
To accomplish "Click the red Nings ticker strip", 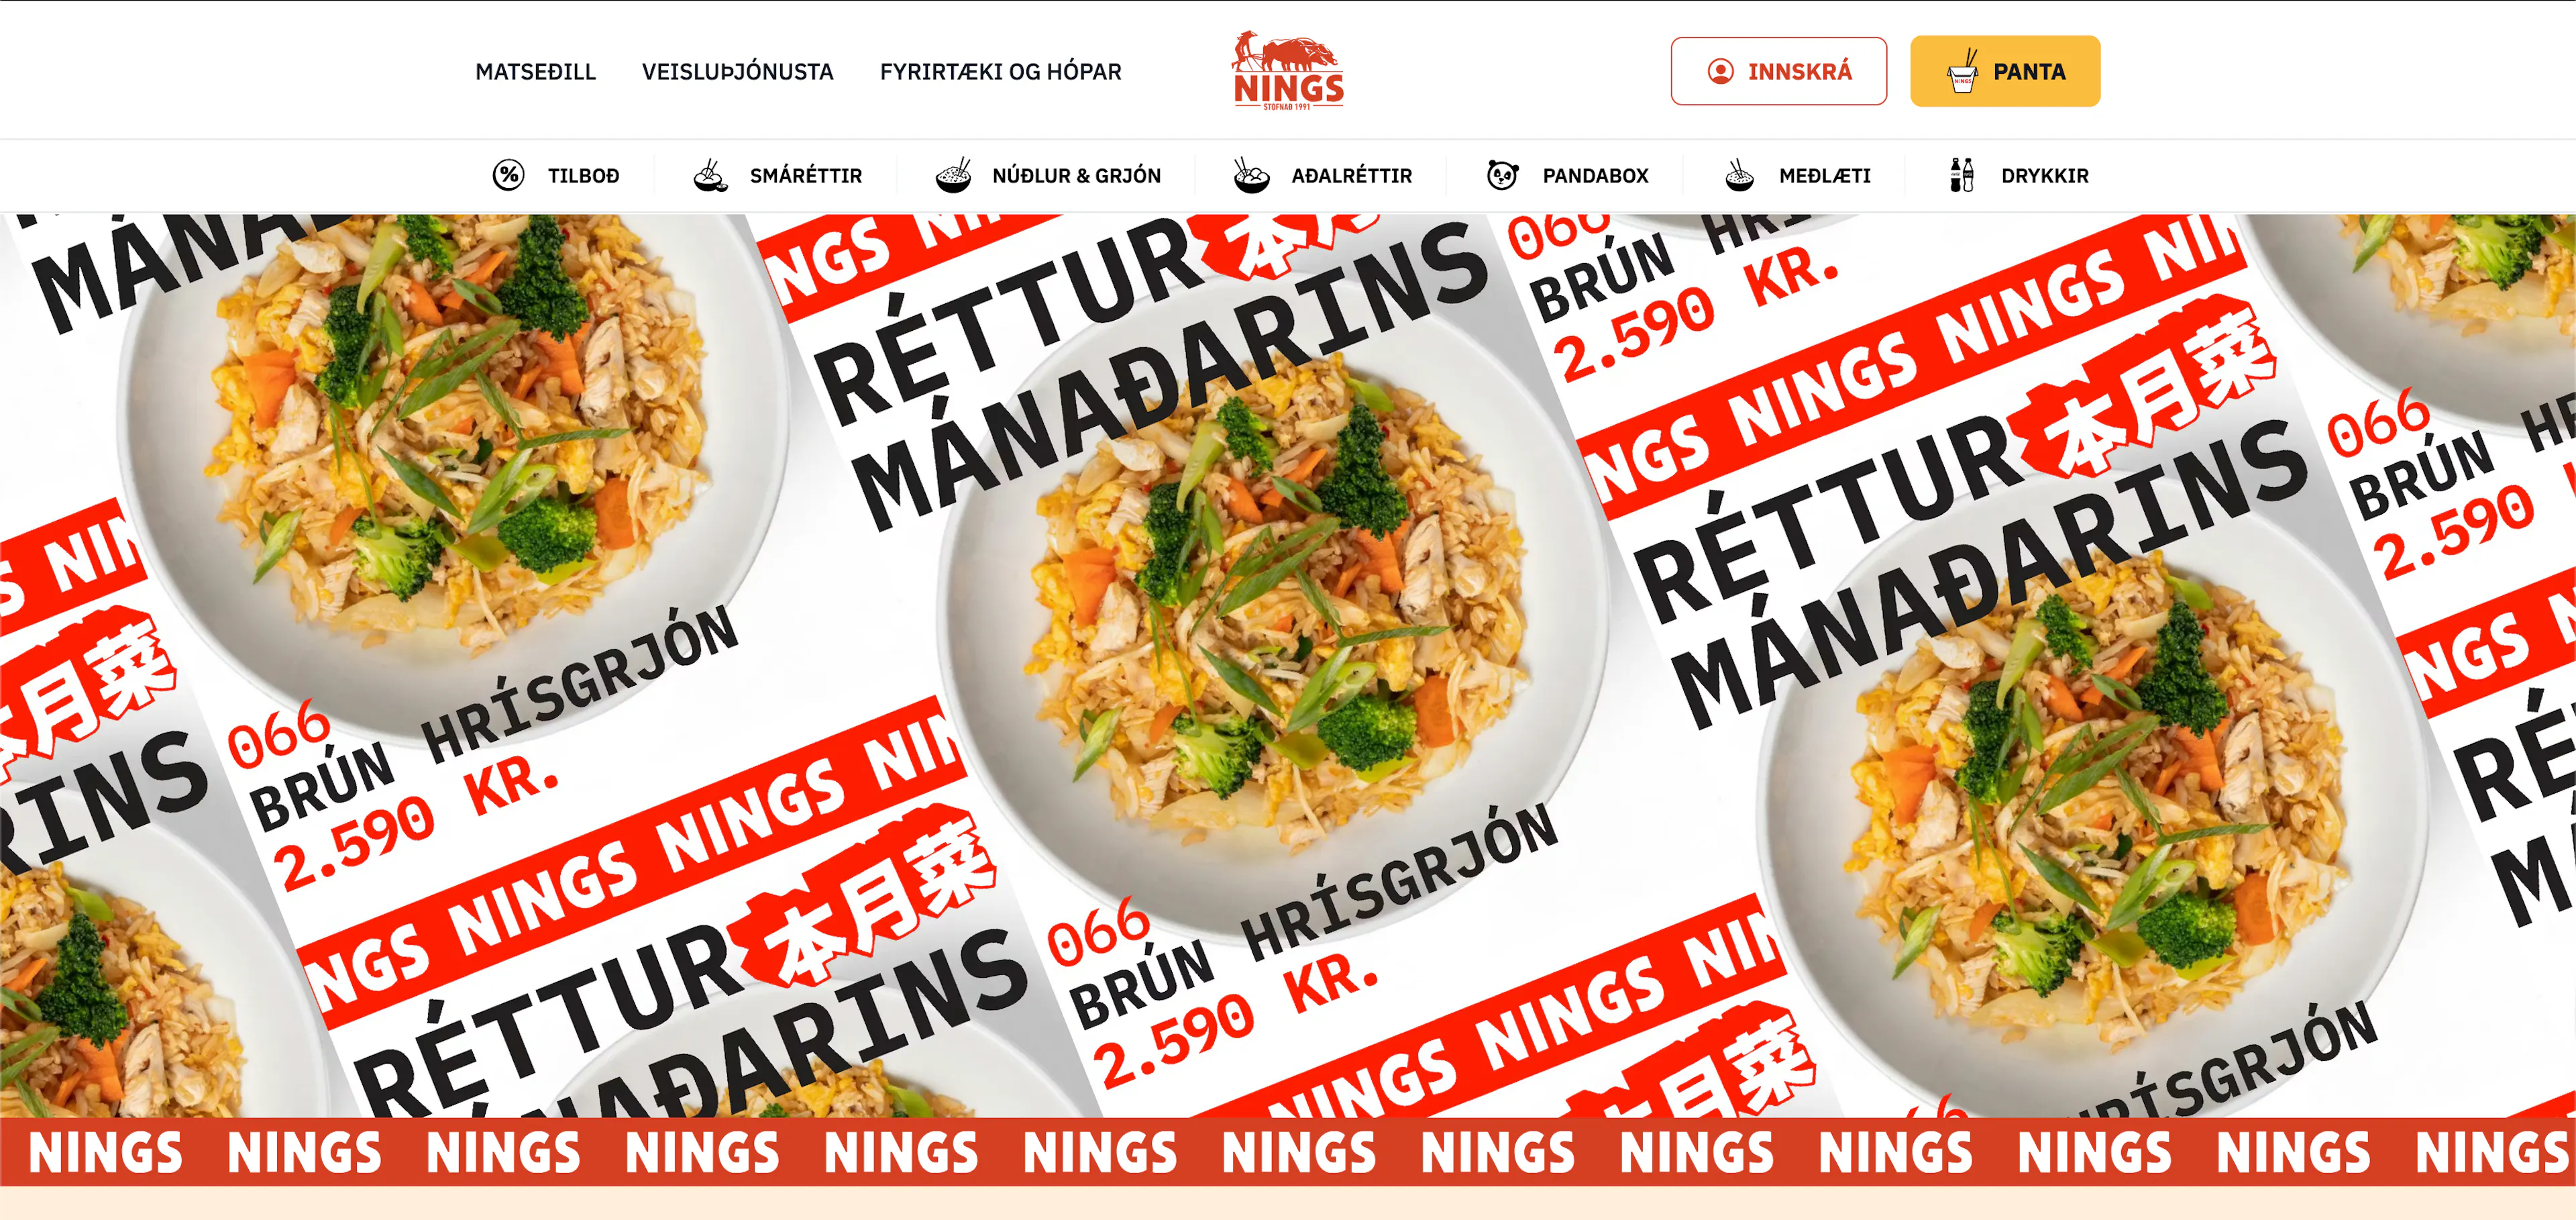I will pos(1288,1151).
